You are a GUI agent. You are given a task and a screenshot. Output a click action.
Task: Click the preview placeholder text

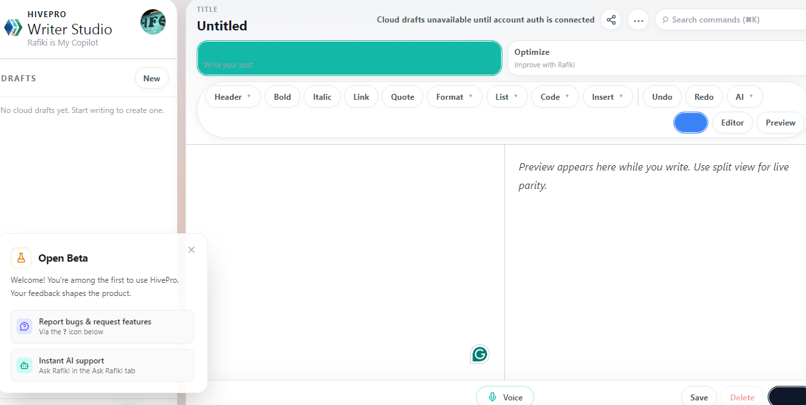click(654, 176)
